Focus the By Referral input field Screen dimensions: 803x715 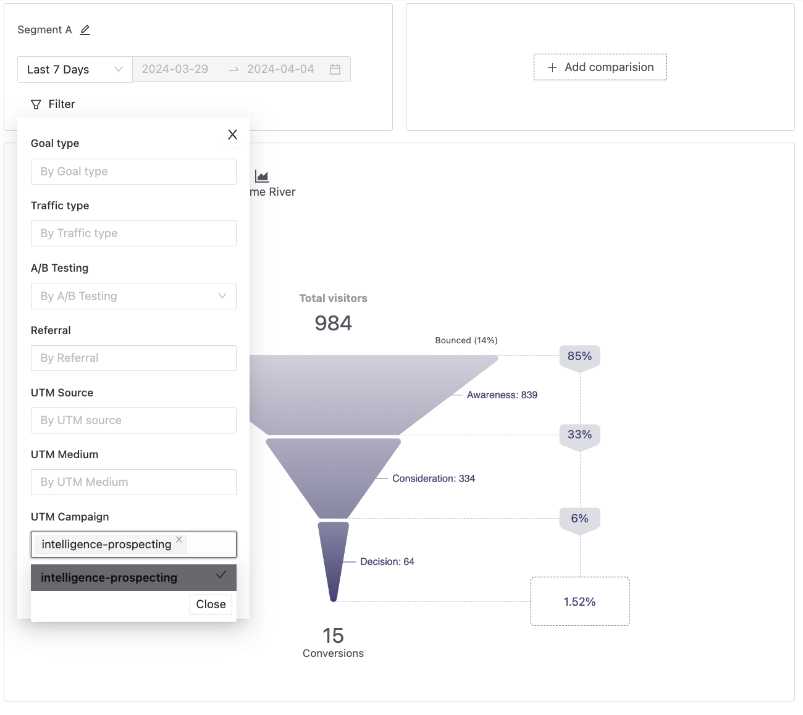point(133,358)
